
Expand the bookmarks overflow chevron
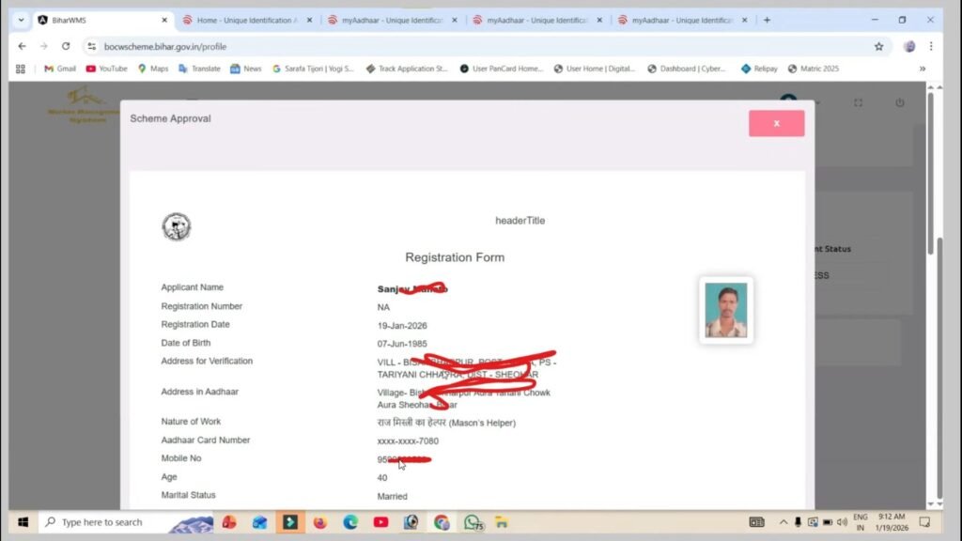pyautogui.click(x=923, y=68)
